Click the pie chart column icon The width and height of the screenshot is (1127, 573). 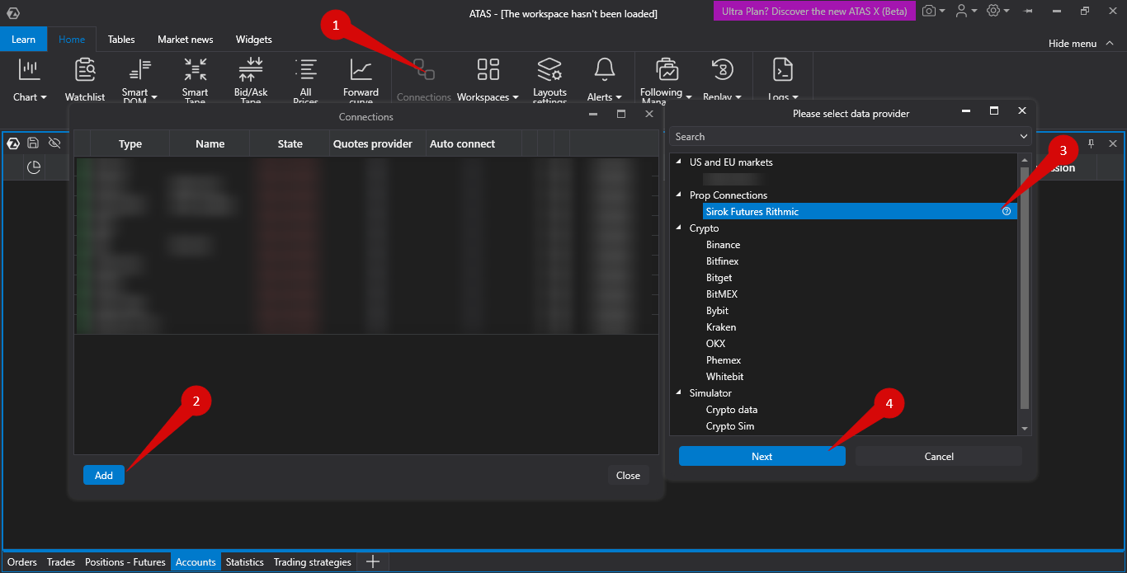[34, 167]
